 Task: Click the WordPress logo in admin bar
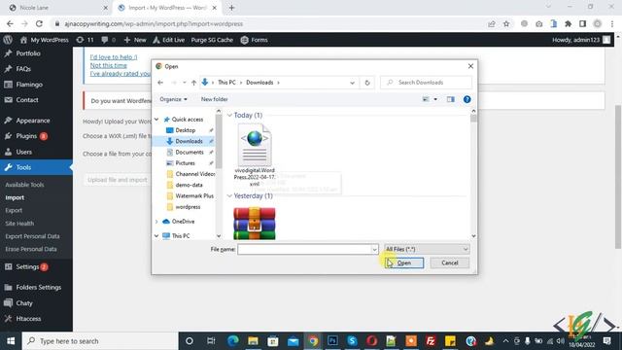pos(8,40)
